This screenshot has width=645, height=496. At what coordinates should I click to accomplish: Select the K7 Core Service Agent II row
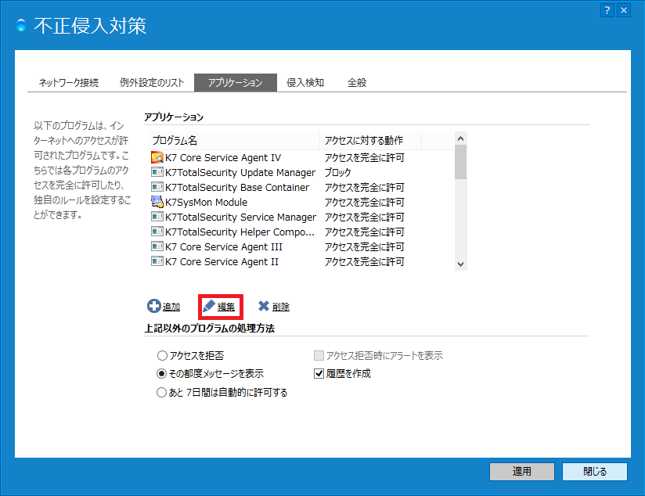click(301, 261)
